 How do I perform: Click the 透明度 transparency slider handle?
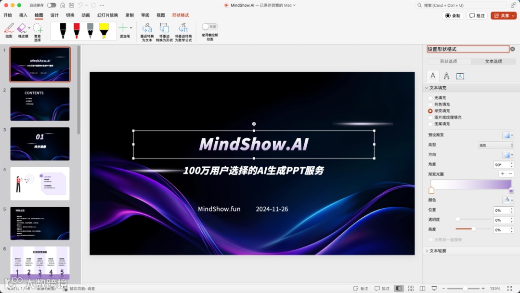458,219
